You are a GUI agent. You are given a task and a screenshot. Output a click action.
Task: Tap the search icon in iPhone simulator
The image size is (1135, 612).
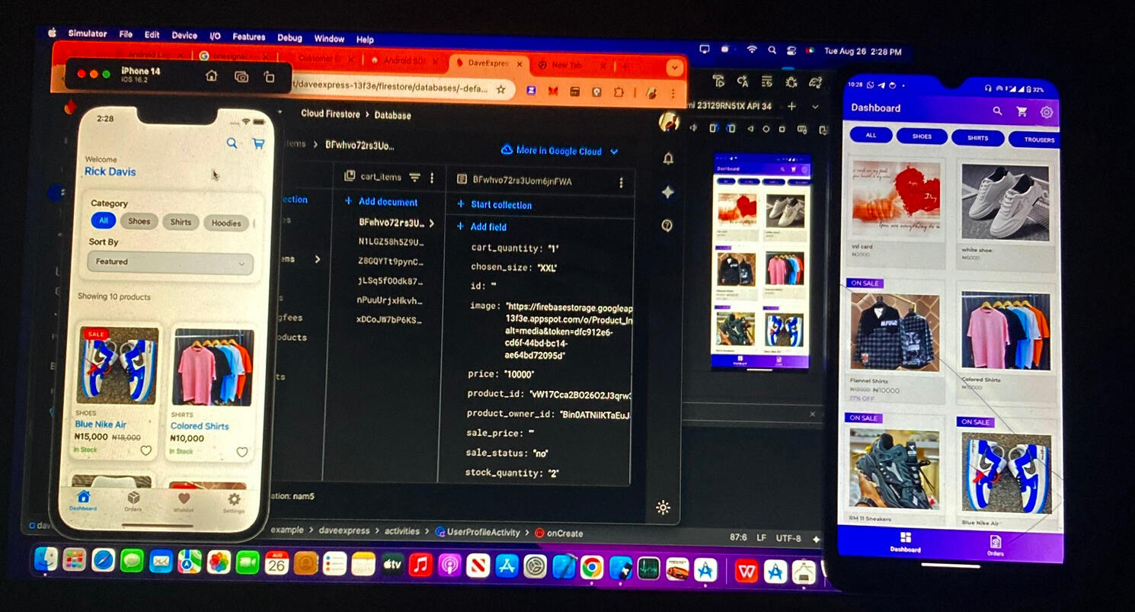pyautogui.click(x=232, y=143)
